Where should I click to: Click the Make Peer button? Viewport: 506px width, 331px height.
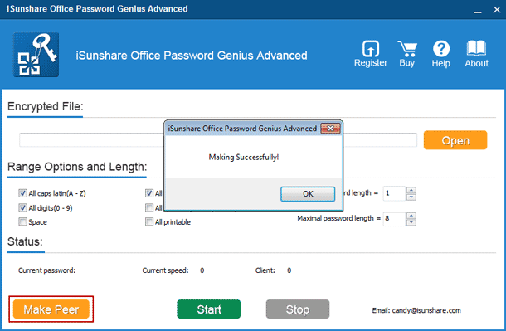[x=51, y=309]
